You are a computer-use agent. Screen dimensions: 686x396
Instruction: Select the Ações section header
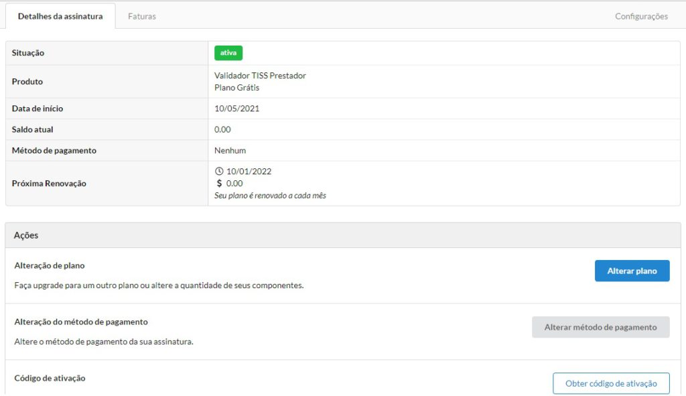click(27, 235)
